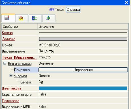The width and height of the screenshot is (131, 109).
Task: Open the main properties tab with list icon
Action: point(8,18)
